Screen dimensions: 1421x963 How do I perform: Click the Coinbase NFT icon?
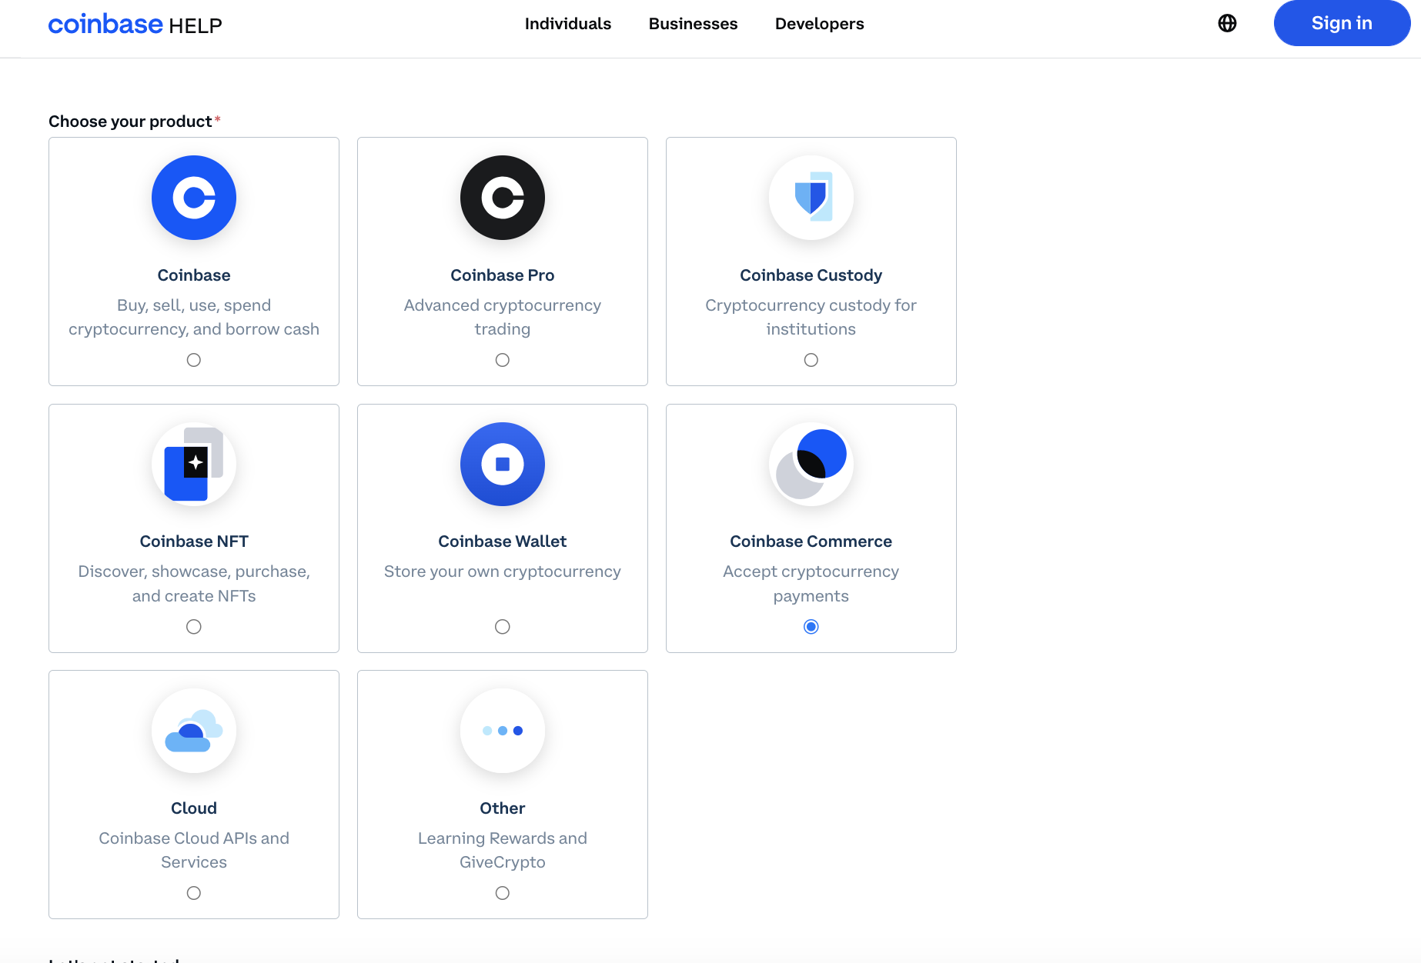pos(193,464)
